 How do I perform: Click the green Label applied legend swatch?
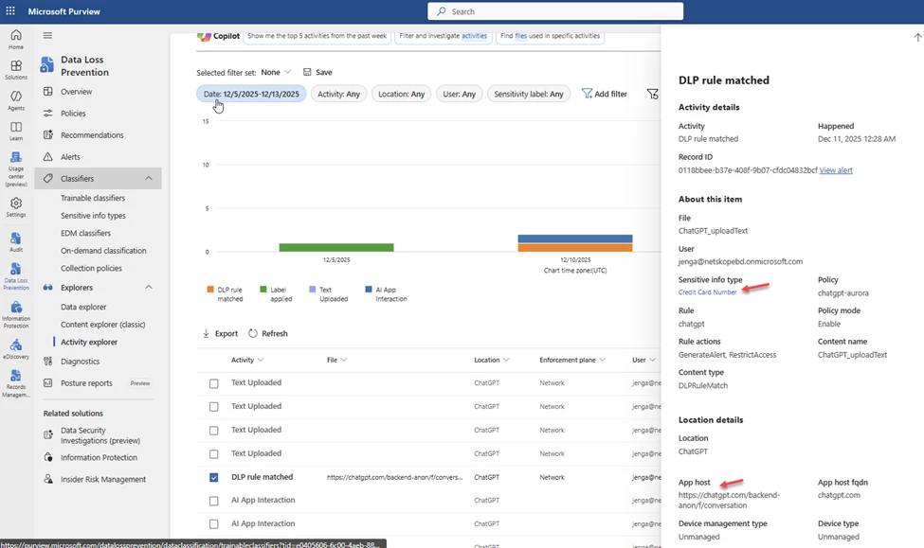pyautogui.click(x=263, y=290)
